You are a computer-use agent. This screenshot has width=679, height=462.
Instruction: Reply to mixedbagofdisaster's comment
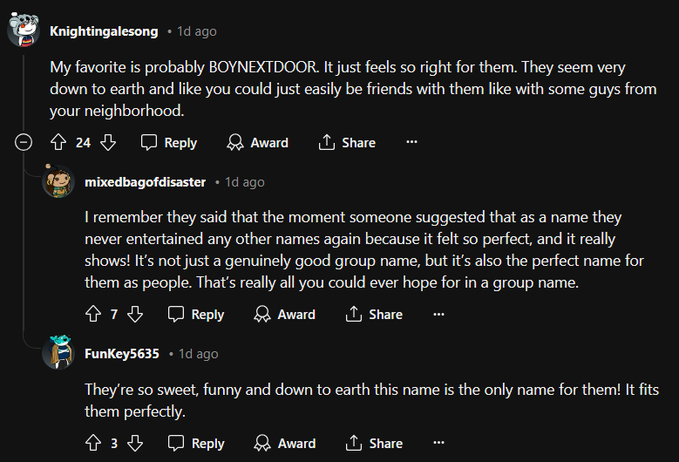coord(196,314)
